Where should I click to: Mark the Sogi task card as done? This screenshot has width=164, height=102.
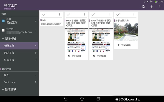[44, 15]
